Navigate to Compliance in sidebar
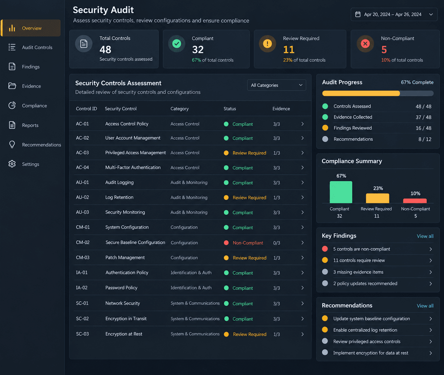Viewport: 444px width, 375px height. pyautogui.click(x=35, y=106)
